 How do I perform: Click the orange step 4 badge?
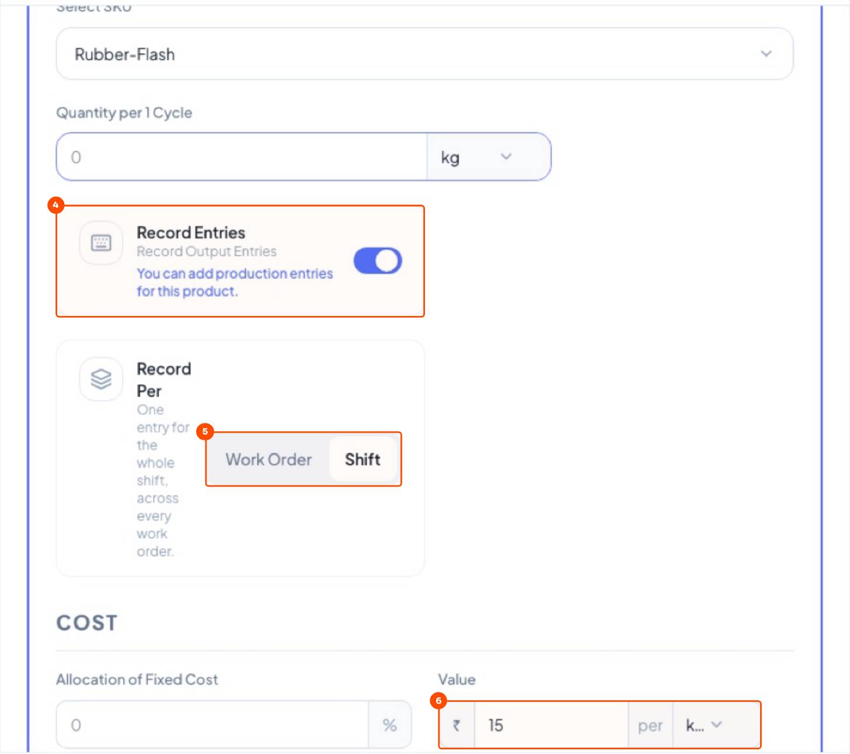pos(55,205)
